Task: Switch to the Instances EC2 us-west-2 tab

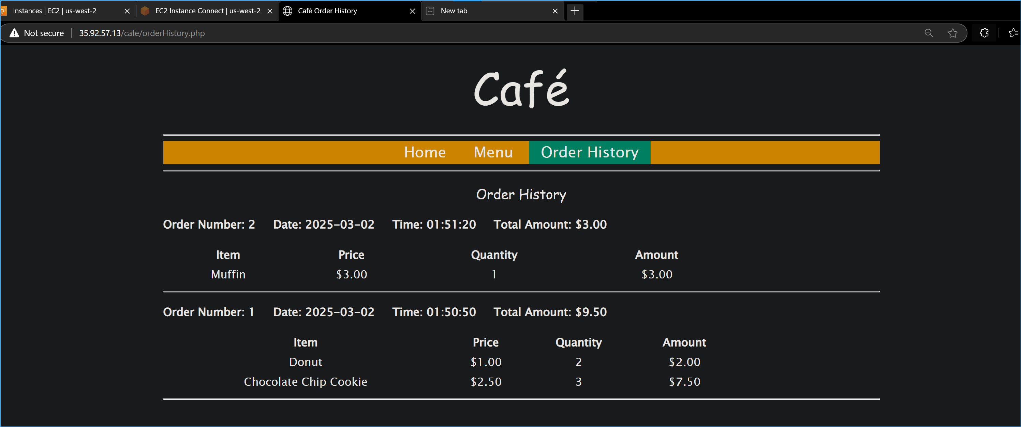Action: pos(63,11)
